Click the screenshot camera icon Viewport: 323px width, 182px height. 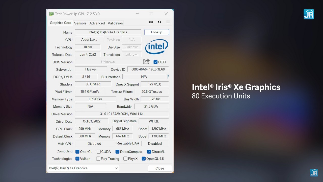[151, 22]
